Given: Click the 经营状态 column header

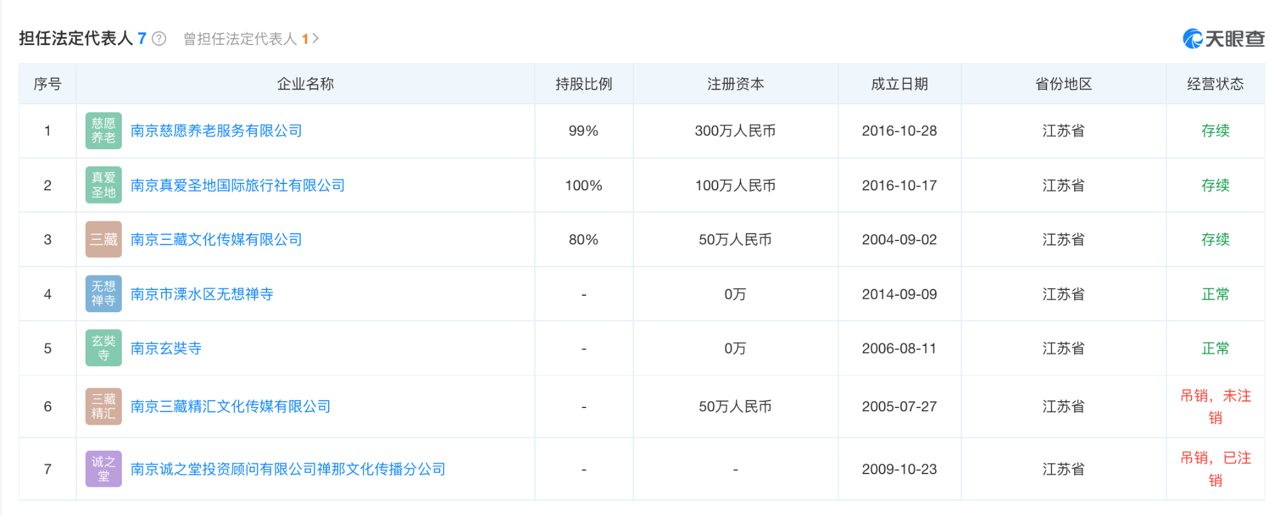Looking at the screenshot, I should coord(1215,84).
